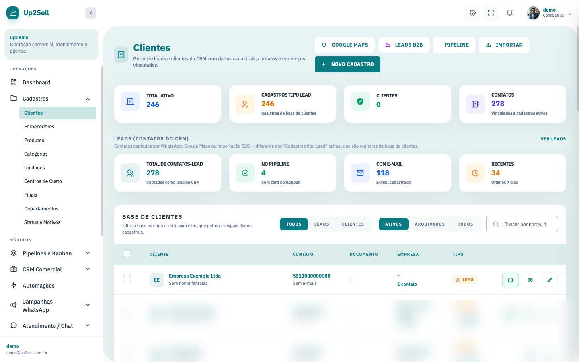Screen dimensions: 579x362
Task: Click the Cadastros Tipo Lead person icon
Action: click(x=245, y=105)
